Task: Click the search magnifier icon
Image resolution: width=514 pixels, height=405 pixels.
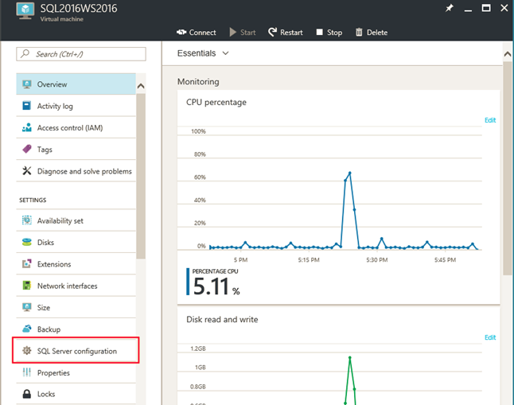Action: 25,54
